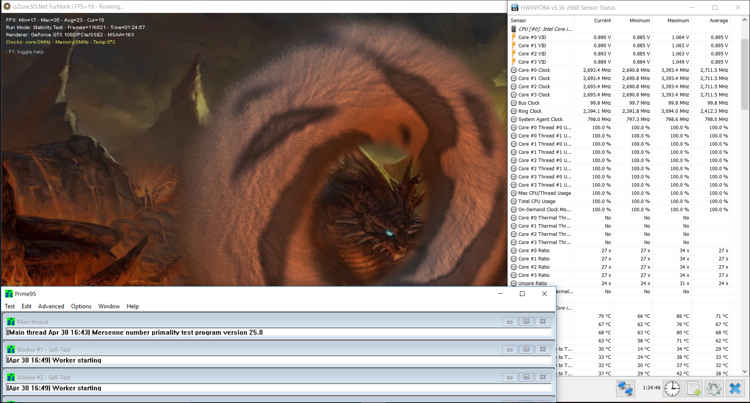Click the Worker #1 window icon
750x403 pixels.
tap(11, 350)
